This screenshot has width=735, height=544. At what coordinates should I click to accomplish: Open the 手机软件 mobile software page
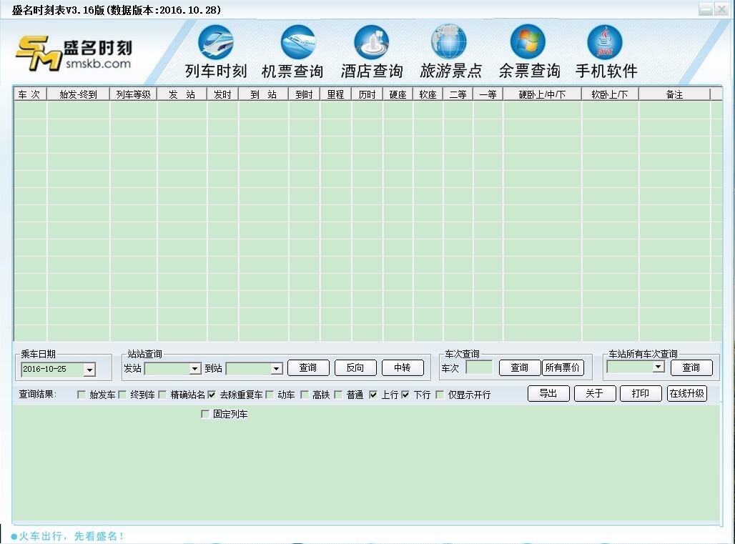pyautogui.click(x=604, y=50)
